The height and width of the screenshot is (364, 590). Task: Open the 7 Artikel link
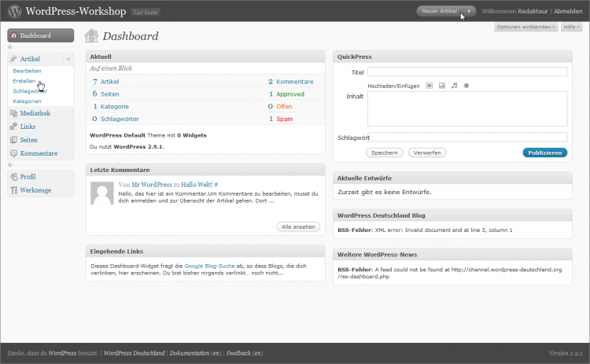[105, 82]
